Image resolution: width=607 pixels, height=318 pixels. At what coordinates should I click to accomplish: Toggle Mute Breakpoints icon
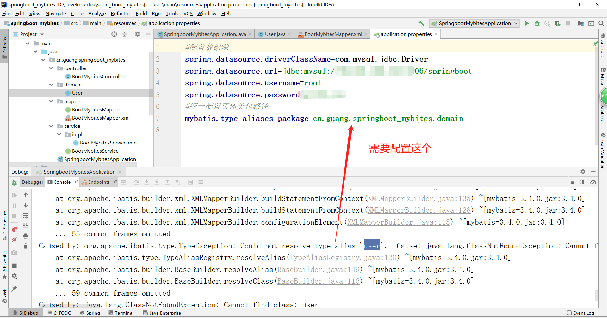coord(14,239)
